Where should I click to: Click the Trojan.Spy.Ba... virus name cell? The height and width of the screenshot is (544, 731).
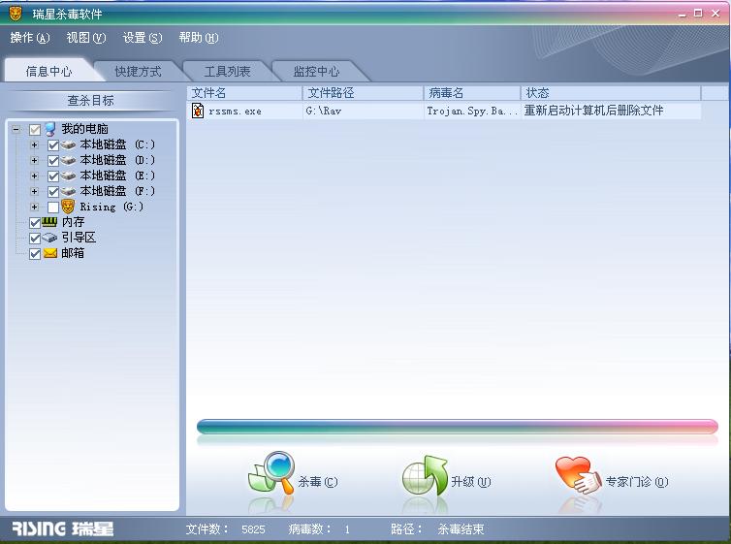click(x=472, y=111)
